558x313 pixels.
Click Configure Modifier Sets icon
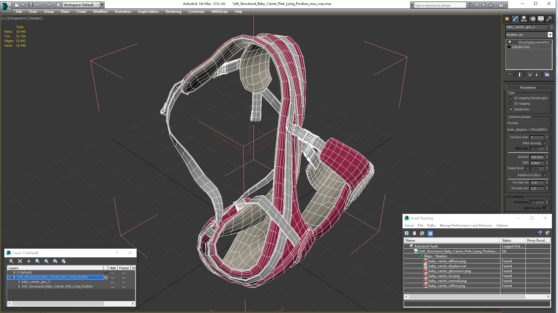[x=547, y=74]
